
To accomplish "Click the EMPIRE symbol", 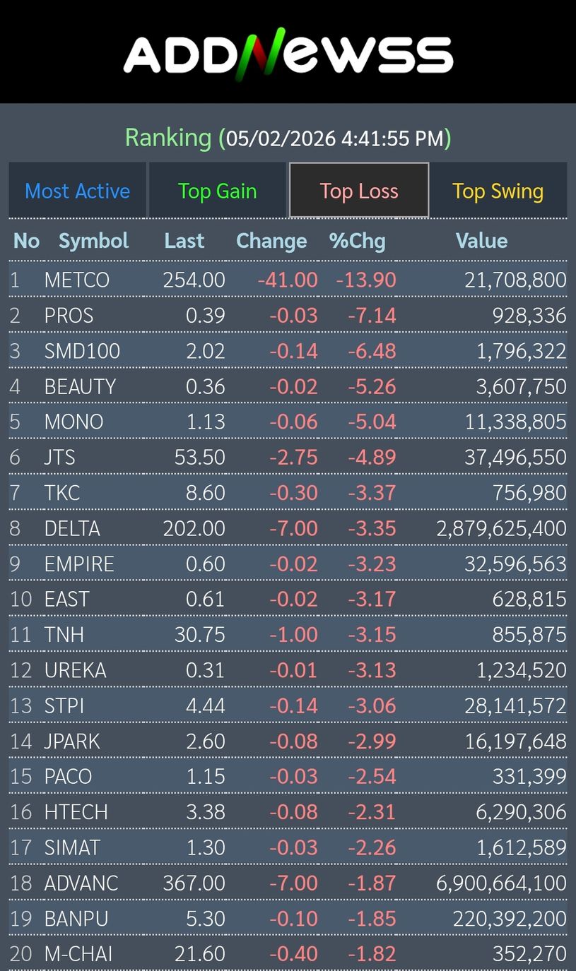I will pos(78,564).
